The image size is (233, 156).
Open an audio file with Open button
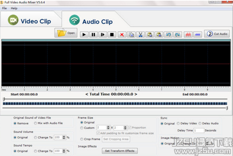pos(66,33)
